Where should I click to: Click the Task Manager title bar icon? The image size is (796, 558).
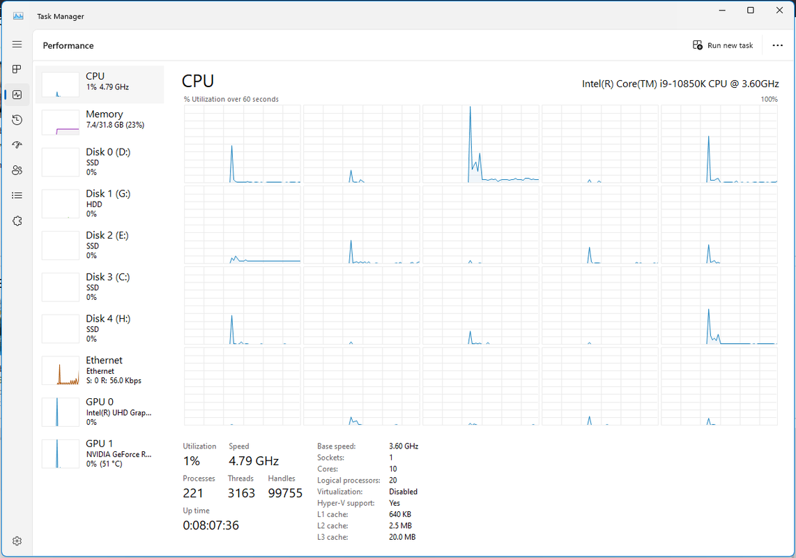[x=18, y=16]
